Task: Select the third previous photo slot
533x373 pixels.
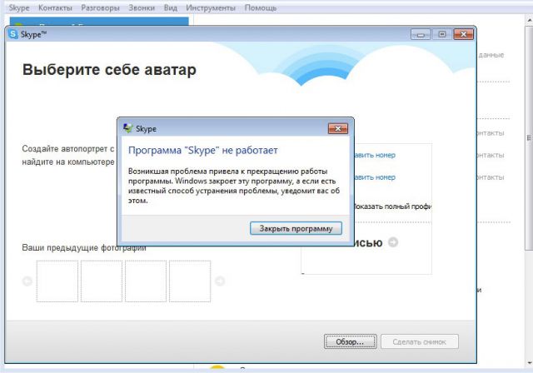Action: 146,281
